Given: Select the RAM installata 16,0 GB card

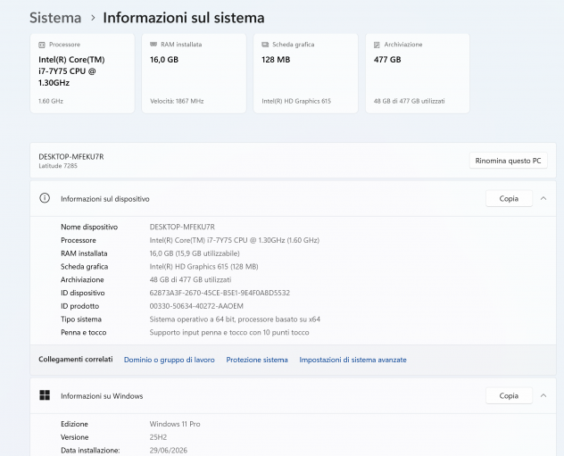Looking at the screenshot, I should (194, 73).
